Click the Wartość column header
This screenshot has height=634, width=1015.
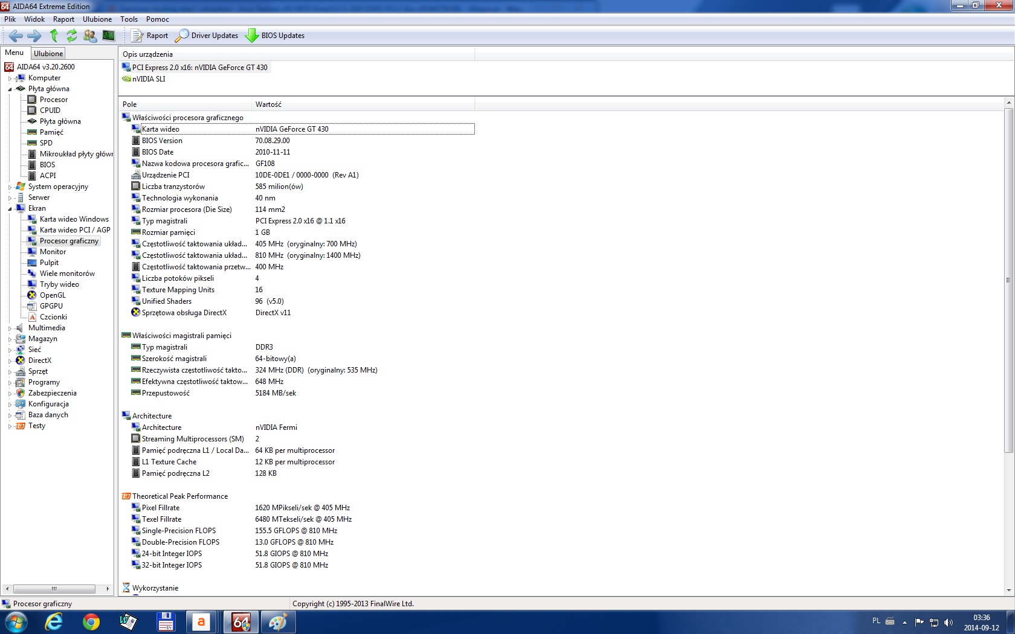click(x=363, y=104)
